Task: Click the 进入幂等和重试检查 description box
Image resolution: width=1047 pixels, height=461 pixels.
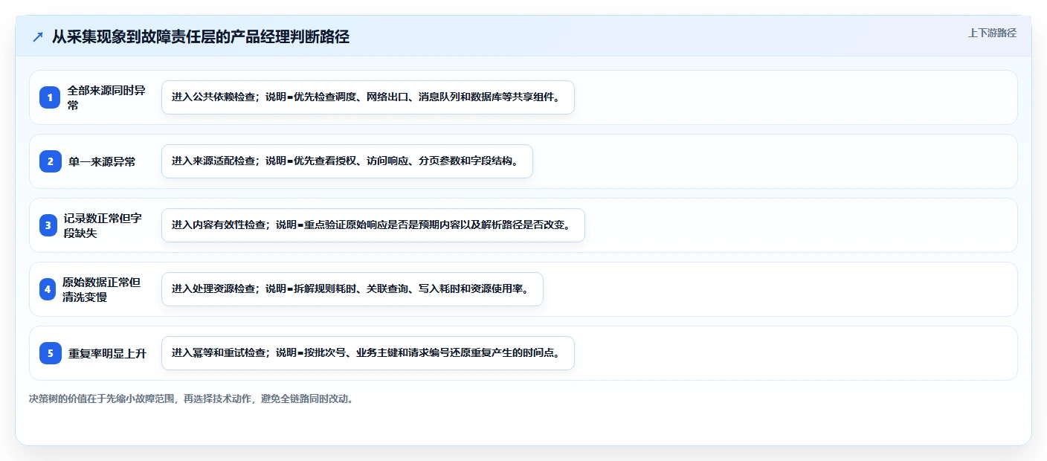Action: point(368,353)
